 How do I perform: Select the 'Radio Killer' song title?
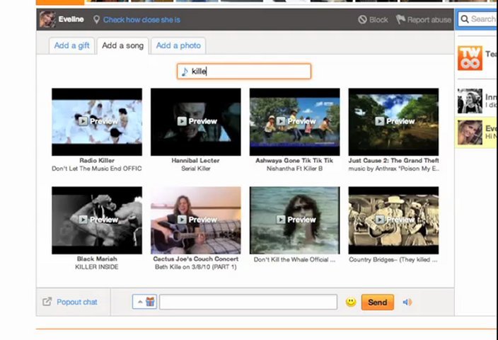coord(97,161)
